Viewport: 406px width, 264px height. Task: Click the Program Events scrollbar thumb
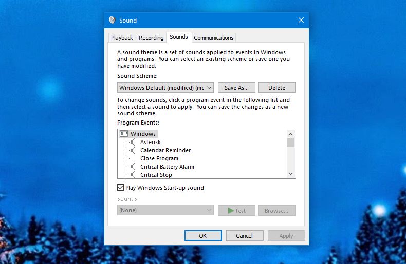click(x=290, y=143)
